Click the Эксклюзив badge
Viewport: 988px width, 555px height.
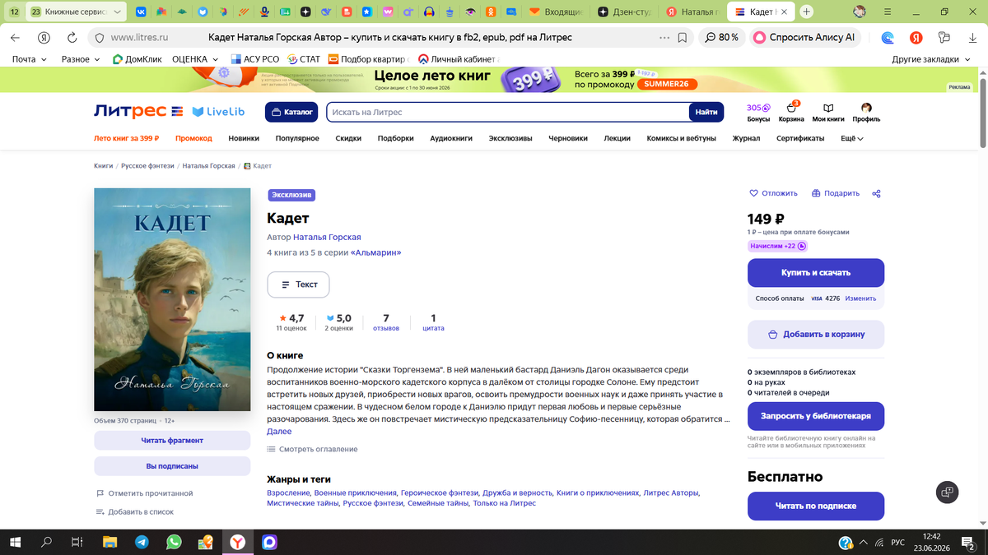coord(291,195)
